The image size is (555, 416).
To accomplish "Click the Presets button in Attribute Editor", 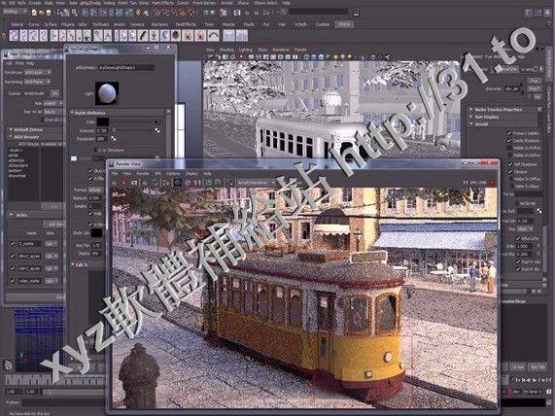I will point(534,88).
